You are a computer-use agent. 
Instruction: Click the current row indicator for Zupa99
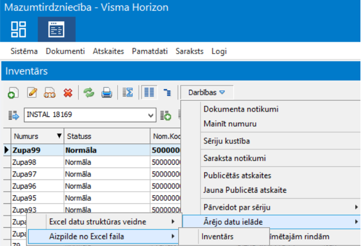click(7, 150)
